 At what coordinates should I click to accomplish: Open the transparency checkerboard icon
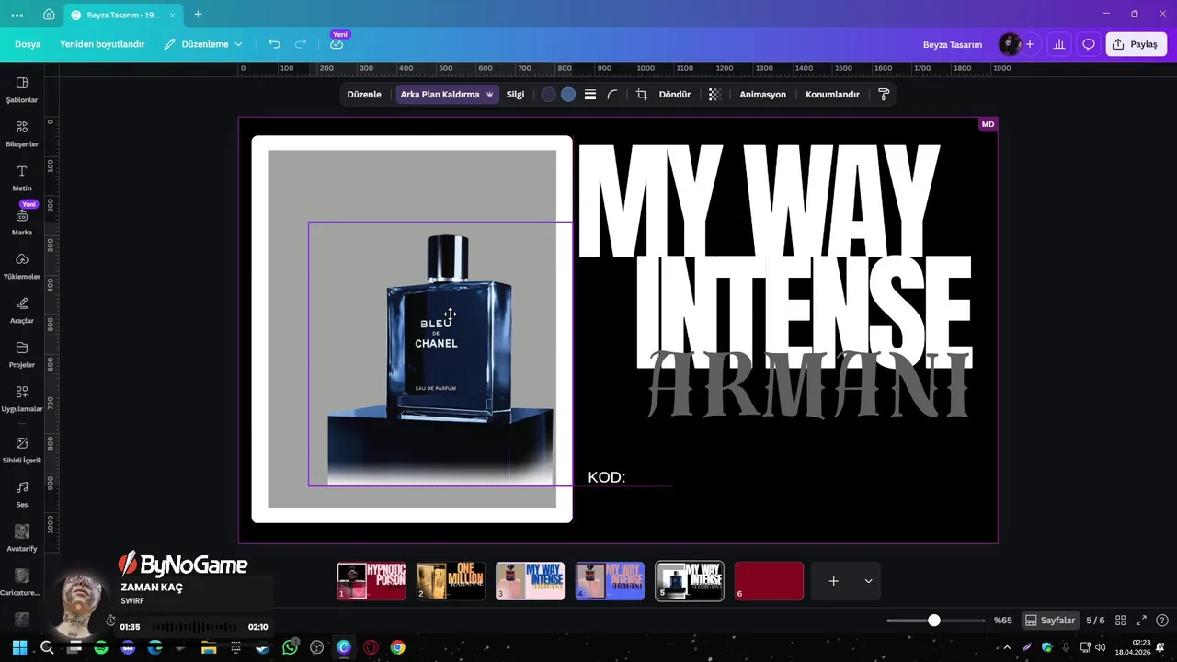[x=714, y=95]
